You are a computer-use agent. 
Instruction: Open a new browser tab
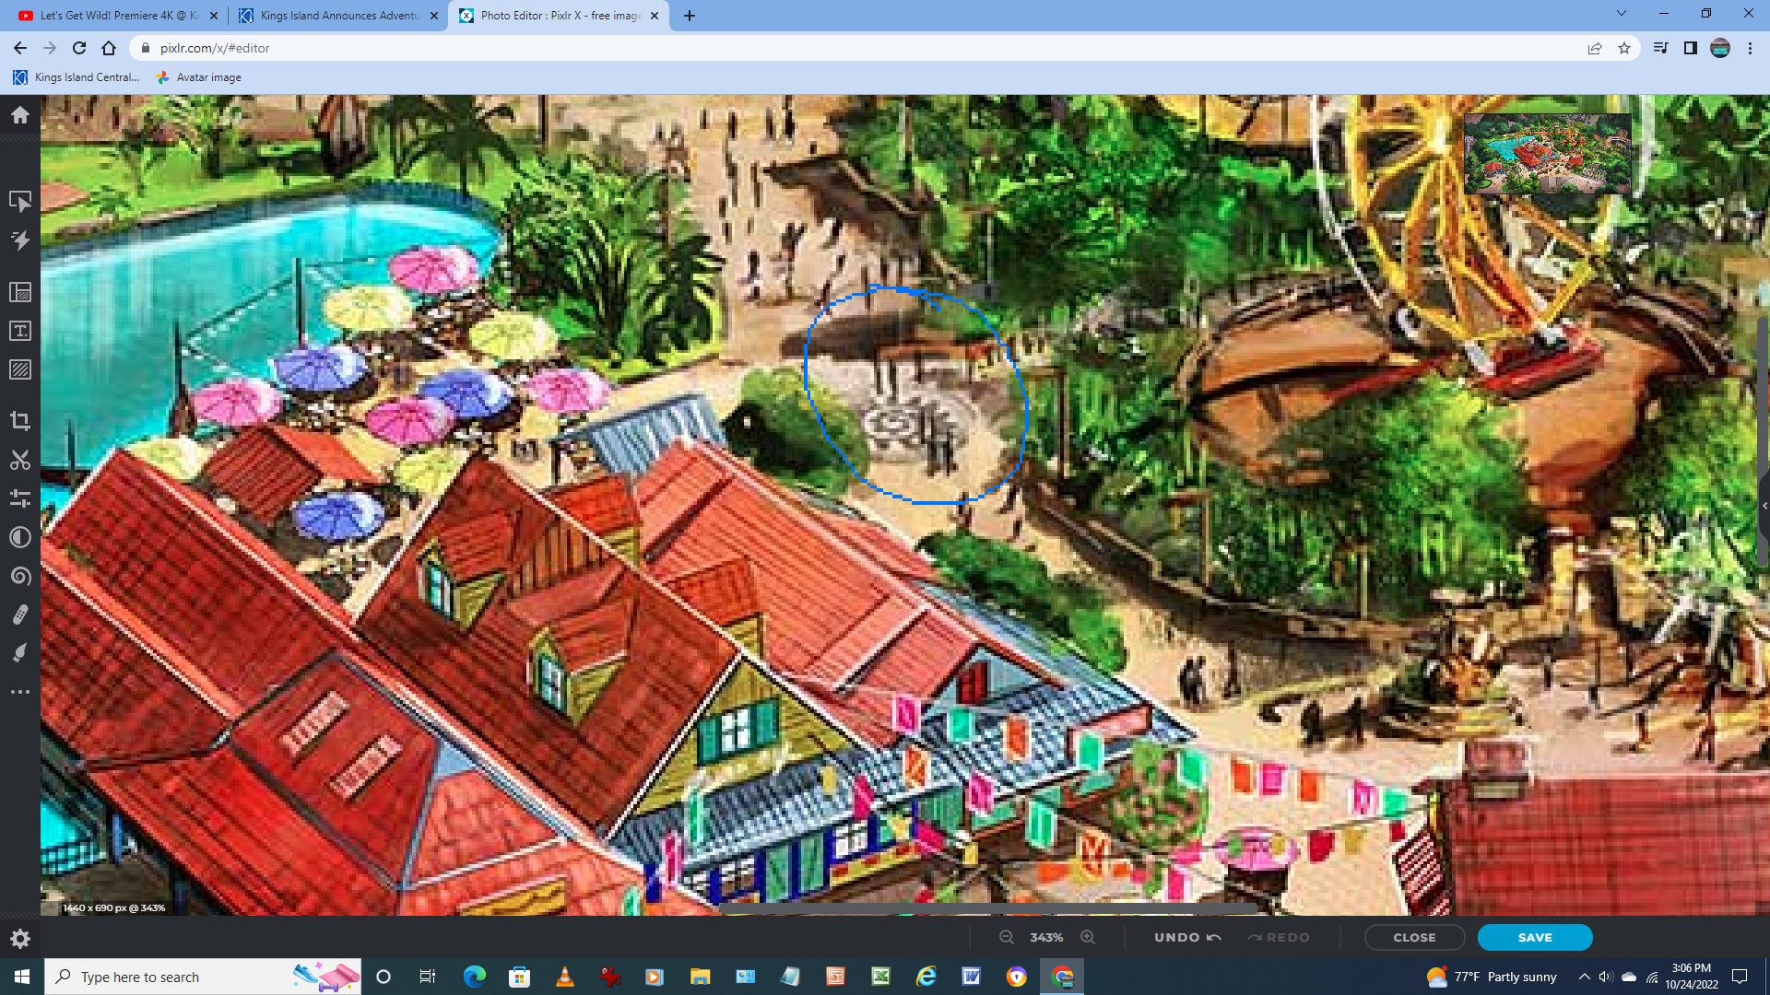[690, 16]
